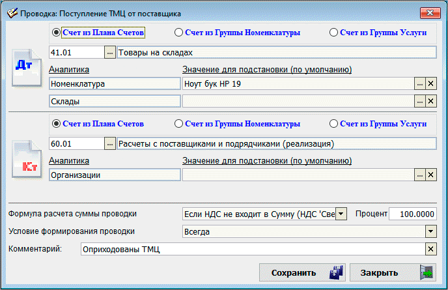Click title 'Проводка: Поступление ТМЦ от поставщика'
Viewport: 448px width, 290px height.
pos(100,14)
